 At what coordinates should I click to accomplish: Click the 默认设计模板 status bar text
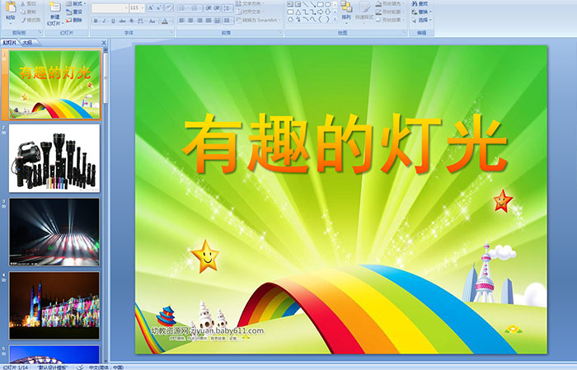click(53, 368)
